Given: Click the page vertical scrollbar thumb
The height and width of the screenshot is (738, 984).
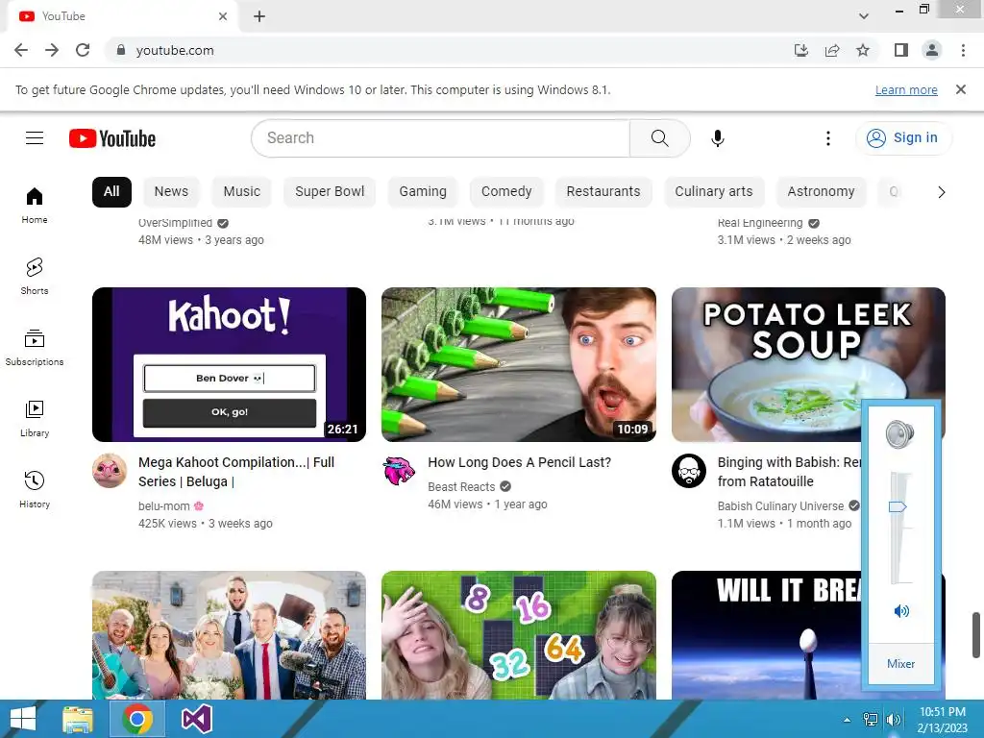Looking at the screenshot, I should pyautogui.click(x=976, y=635).
